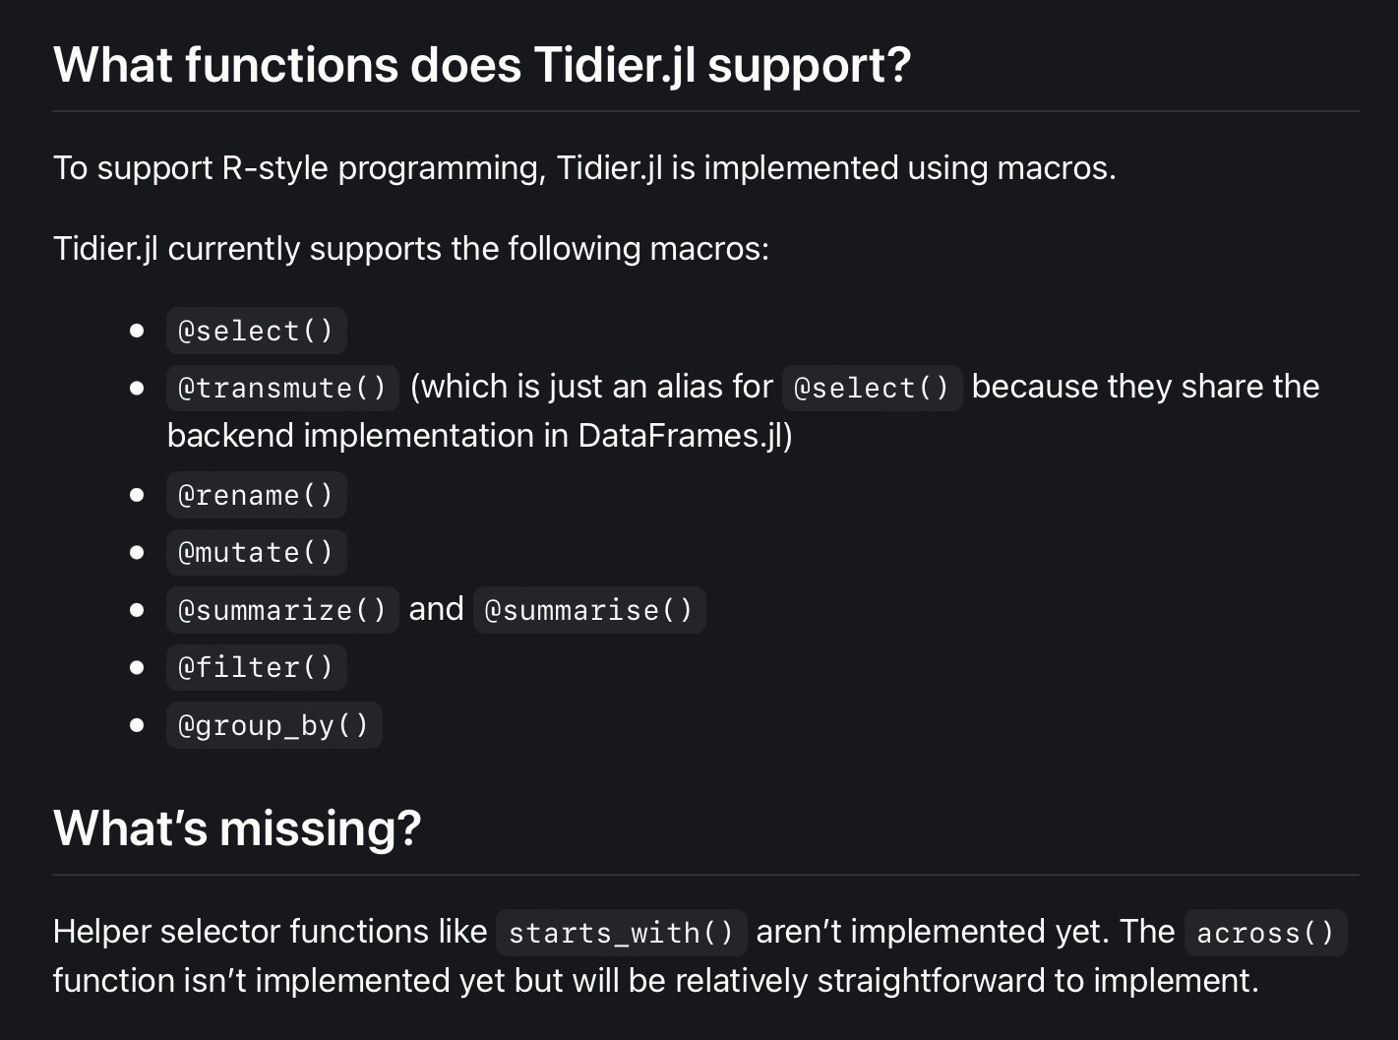This screenshot has width=1398, height=1040.
Task: Click the across() inline code
Action: 1265,932
